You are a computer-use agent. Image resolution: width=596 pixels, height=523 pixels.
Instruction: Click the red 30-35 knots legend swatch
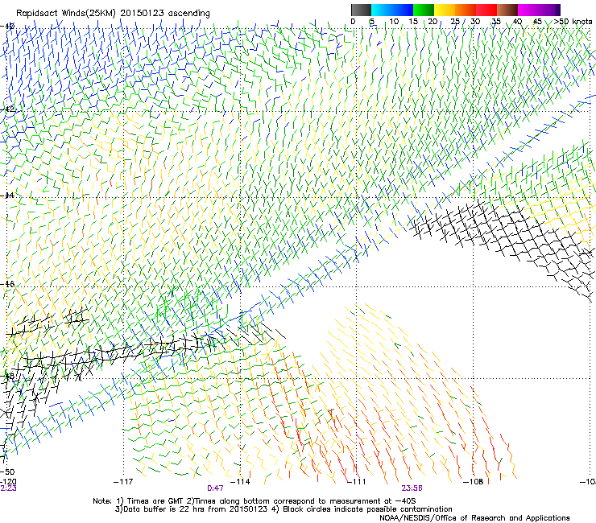pos(486,10)
